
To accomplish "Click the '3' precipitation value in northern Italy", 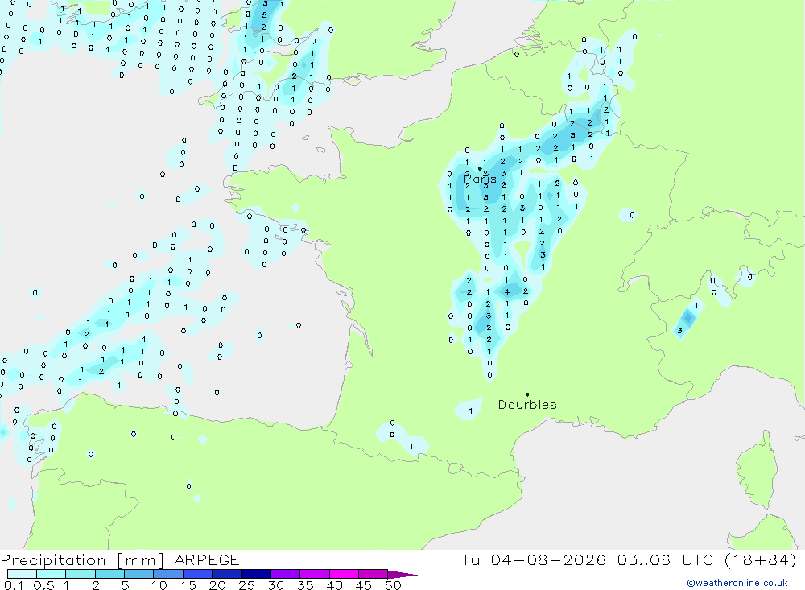I will (680, 331).
